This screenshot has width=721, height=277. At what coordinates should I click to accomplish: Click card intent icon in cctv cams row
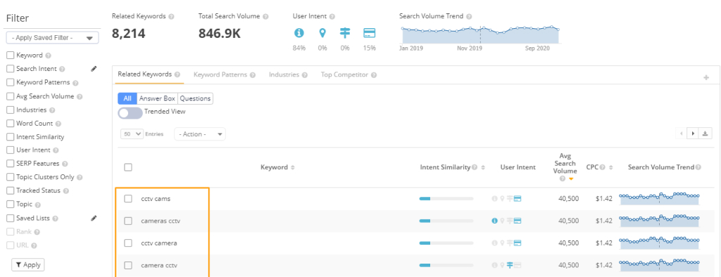click(517, 199)
